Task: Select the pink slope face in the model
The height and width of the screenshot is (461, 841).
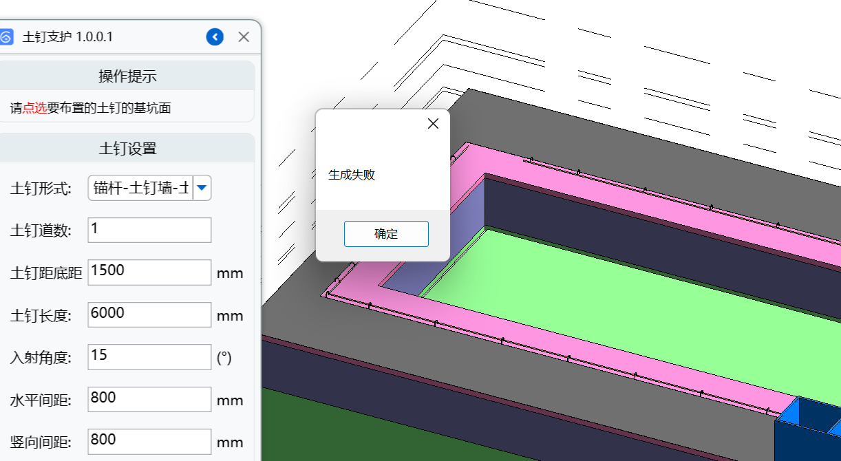Action: [x=619, y=201]
